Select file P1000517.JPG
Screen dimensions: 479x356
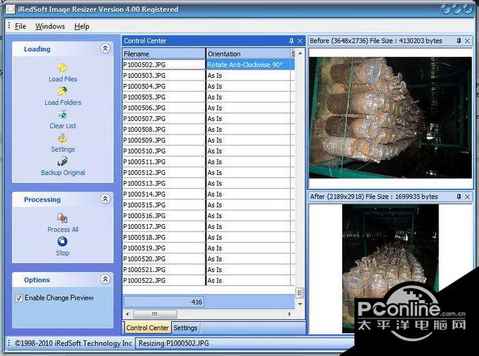pyautogui.click(x=164, y=227)
